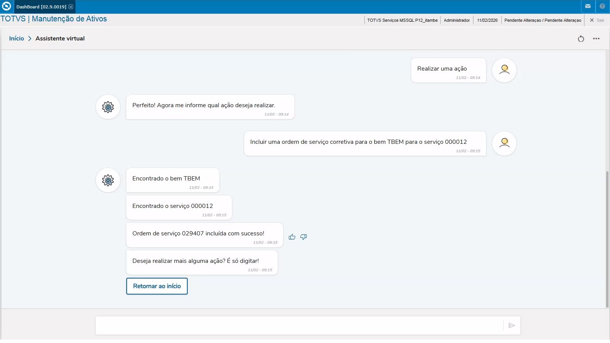The height and width of the screenshot is (343, 610).
Task: Open the mail envelope icon
Action: click(588, 6)
